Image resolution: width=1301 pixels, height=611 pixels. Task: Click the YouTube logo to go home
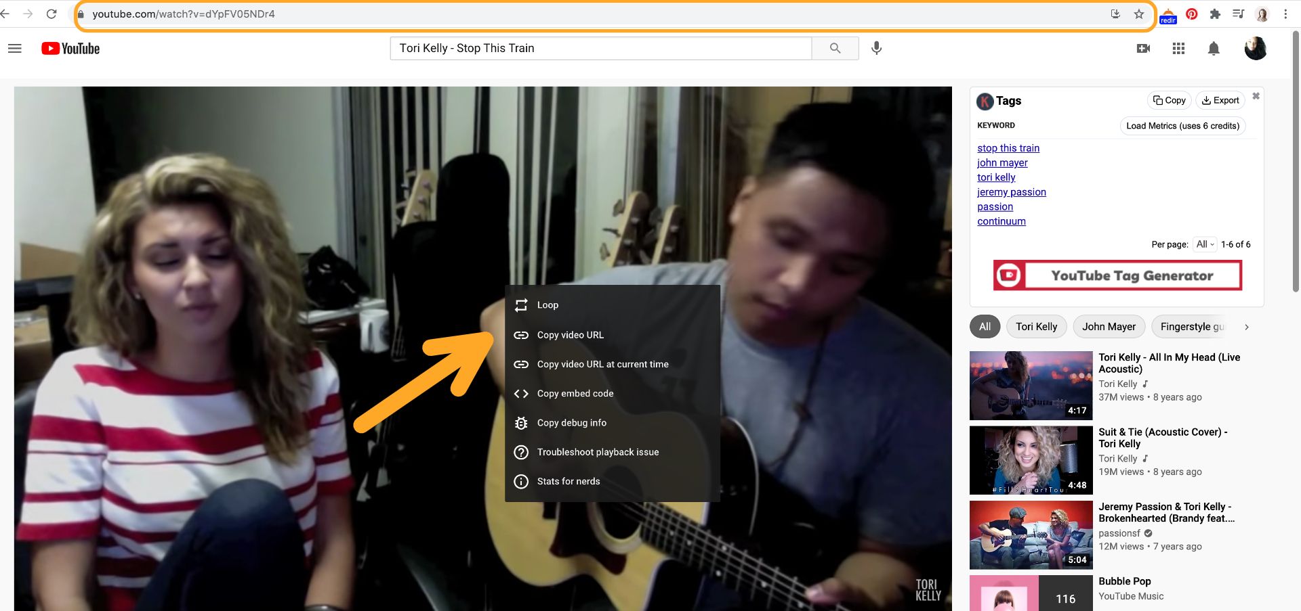click(x=70, y=49)
